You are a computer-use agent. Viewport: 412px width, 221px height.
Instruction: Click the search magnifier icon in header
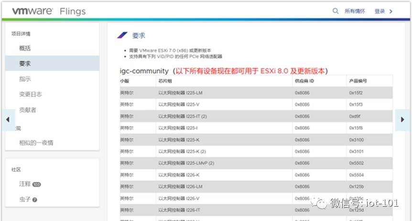[335, 11]
